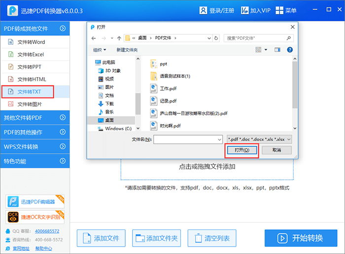Image resolution: width=345 pixels, height=254 pixels.
Task: Click the 打开(O) button
Action: (242, 150)
